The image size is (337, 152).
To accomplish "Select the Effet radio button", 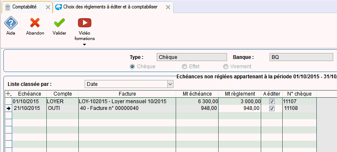I will tap(185, 67).
